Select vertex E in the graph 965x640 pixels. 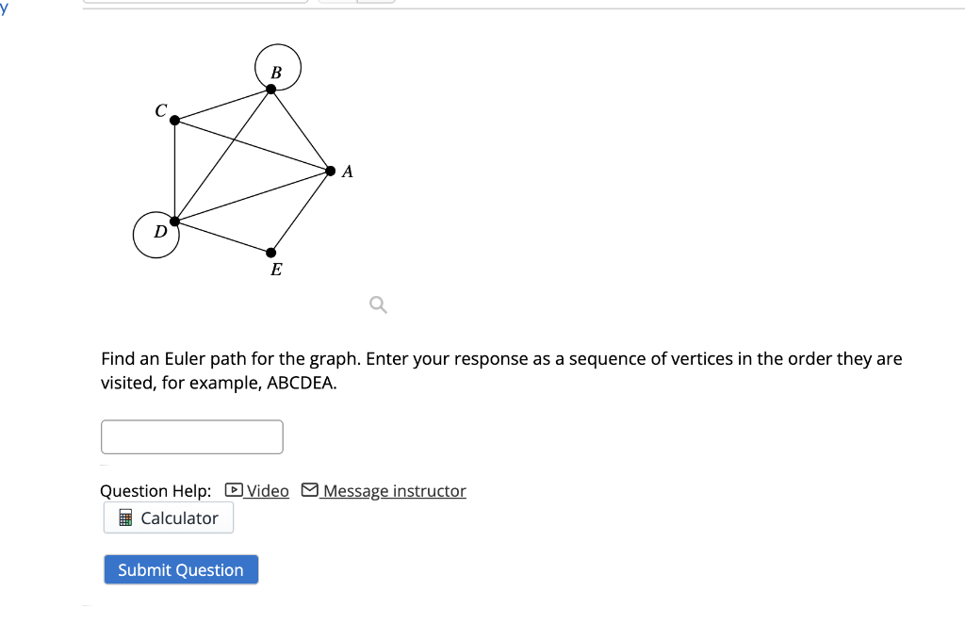(270, 252)
